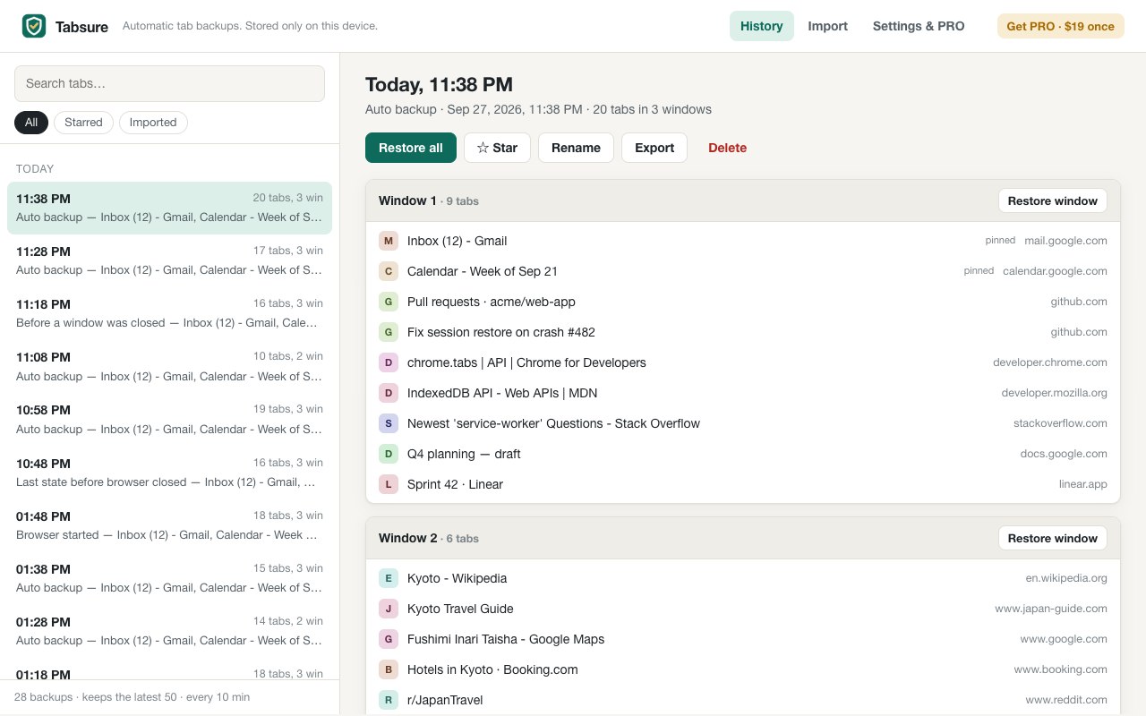Click the D favicon beside Q4 planning draft
The height and width of the screenshot is (716, 1146).
click(389, 454)
